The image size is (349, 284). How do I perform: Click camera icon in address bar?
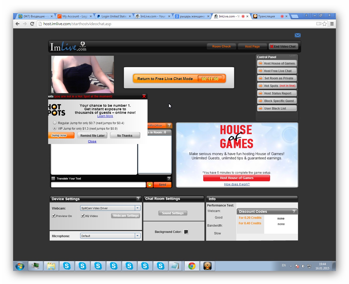pyautogui.click(x=319, y=24)
